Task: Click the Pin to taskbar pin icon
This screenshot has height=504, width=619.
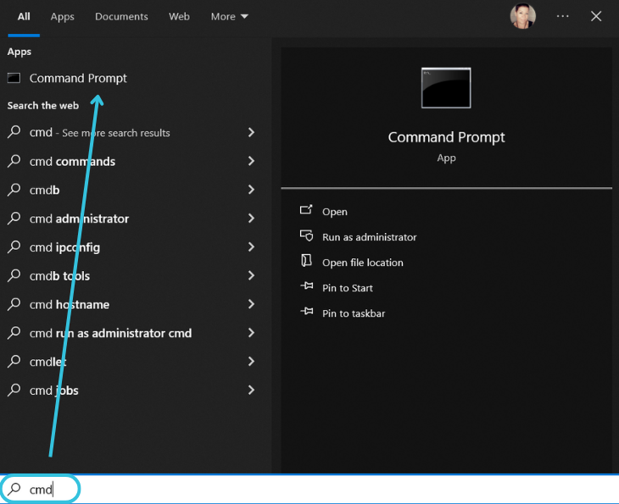Action: pos(306,313)
